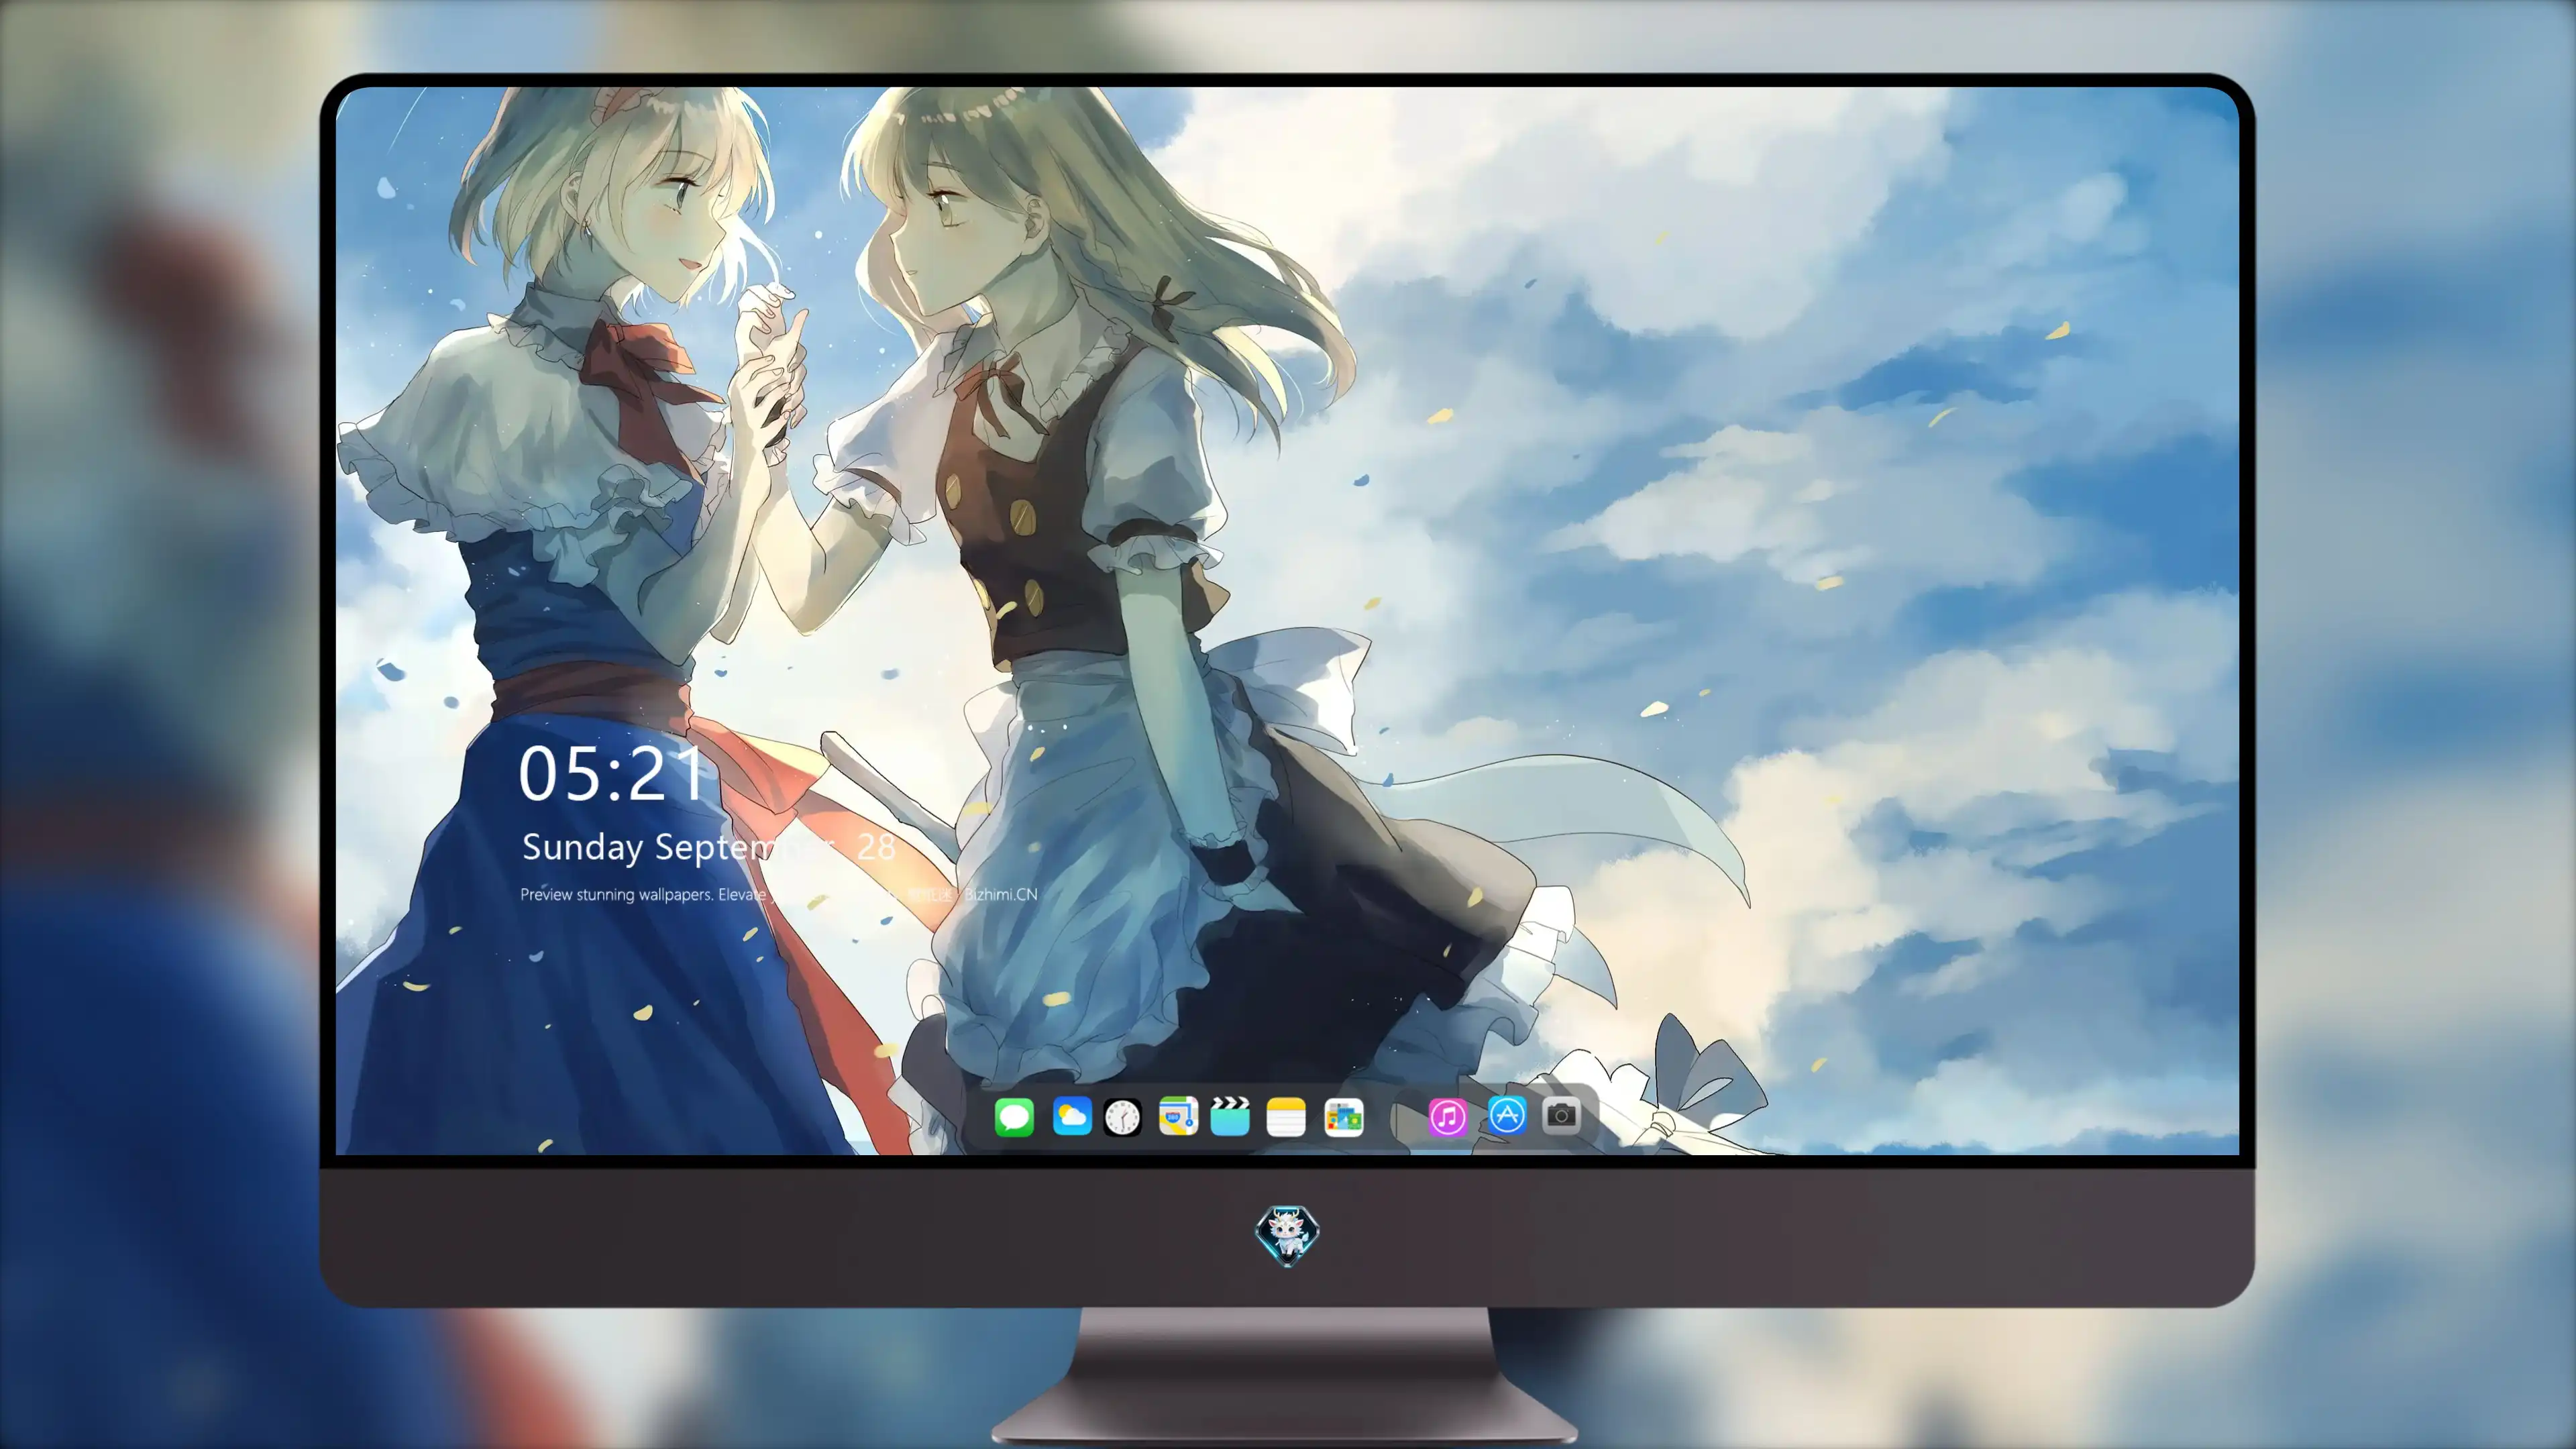The height and width of the screenshot is (1449, 2576).
Task: Click the Preview stunning wallpapers tagline
Action: pos(778,894)
